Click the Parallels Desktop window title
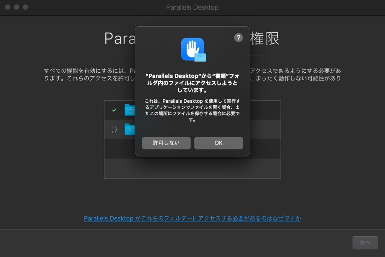Viewport: 385px width, 257px height. pos(192,8)
